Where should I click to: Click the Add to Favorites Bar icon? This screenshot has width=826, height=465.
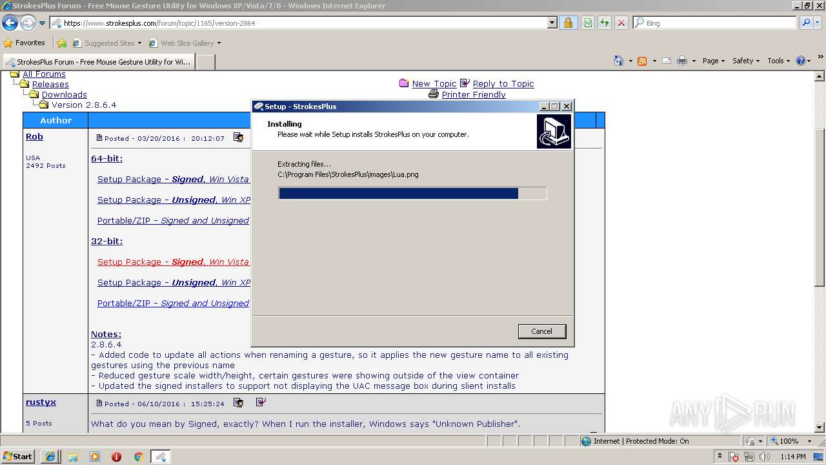pyautogui.click(x=62, y=43)
